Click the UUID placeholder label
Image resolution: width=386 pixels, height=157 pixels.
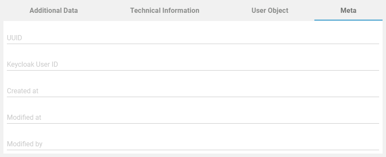click(x=15, y=38)
